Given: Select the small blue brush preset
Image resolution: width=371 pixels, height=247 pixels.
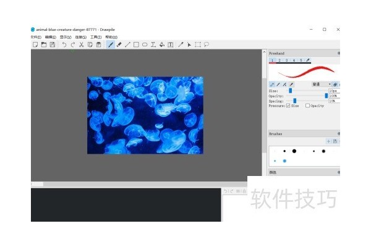Looking at the screenshot, I should click(275, 161).
